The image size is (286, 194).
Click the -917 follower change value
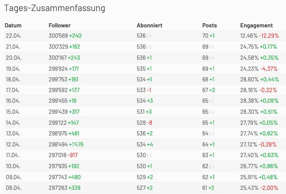[x=73, y=155]
